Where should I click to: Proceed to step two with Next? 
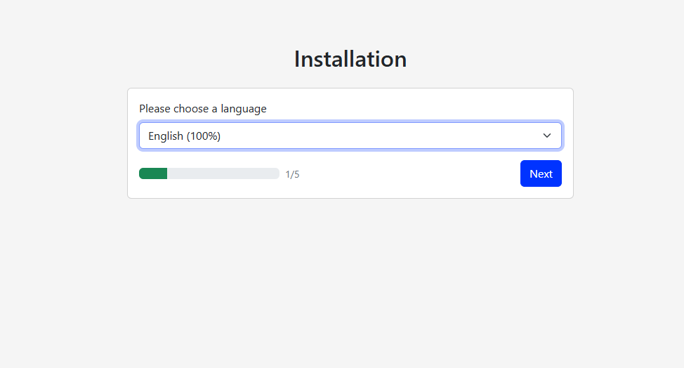coord(541,173)
